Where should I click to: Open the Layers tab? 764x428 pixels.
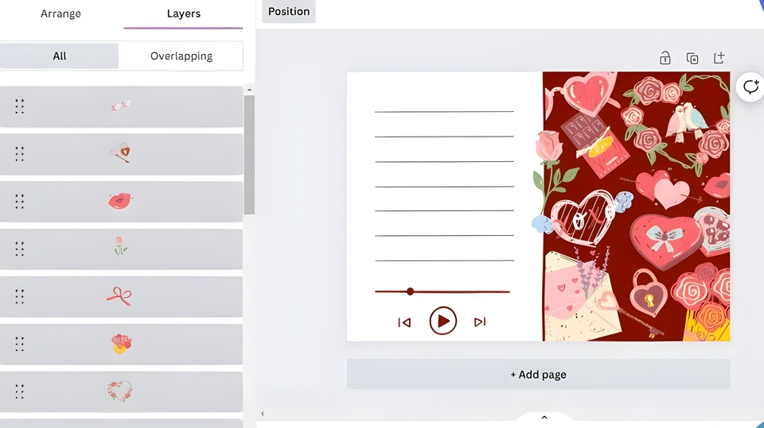[x=183, y=13]
